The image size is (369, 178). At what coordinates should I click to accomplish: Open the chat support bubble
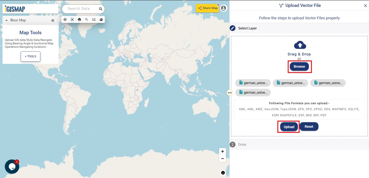pos(12,167)
